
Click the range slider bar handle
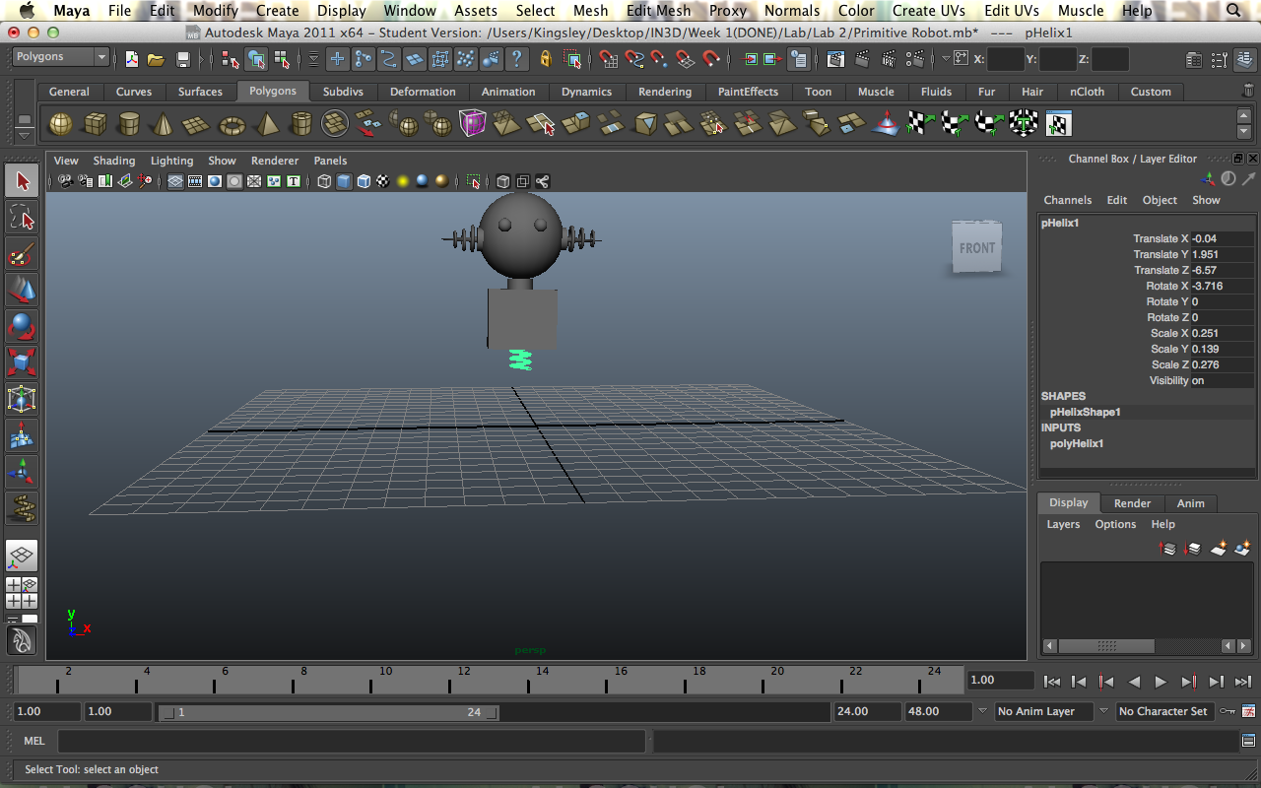coord(328,712)
